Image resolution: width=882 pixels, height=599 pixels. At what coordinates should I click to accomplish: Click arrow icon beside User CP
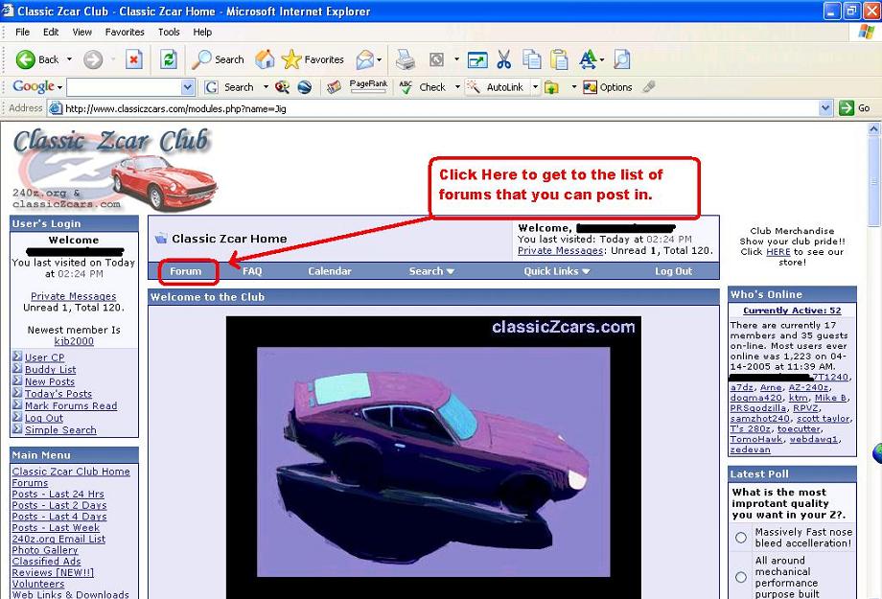point(17,357)
